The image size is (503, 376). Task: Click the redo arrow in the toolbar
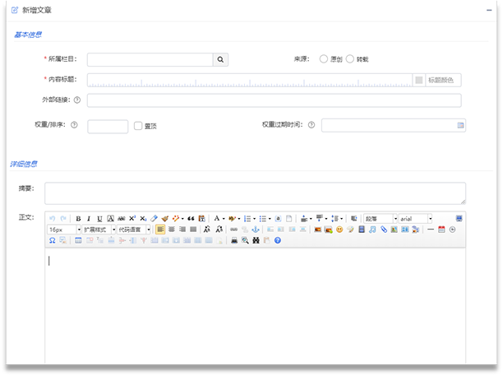(63, 219)
